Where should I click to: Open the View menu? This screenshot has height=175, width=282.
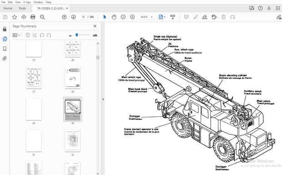[18, 2]
